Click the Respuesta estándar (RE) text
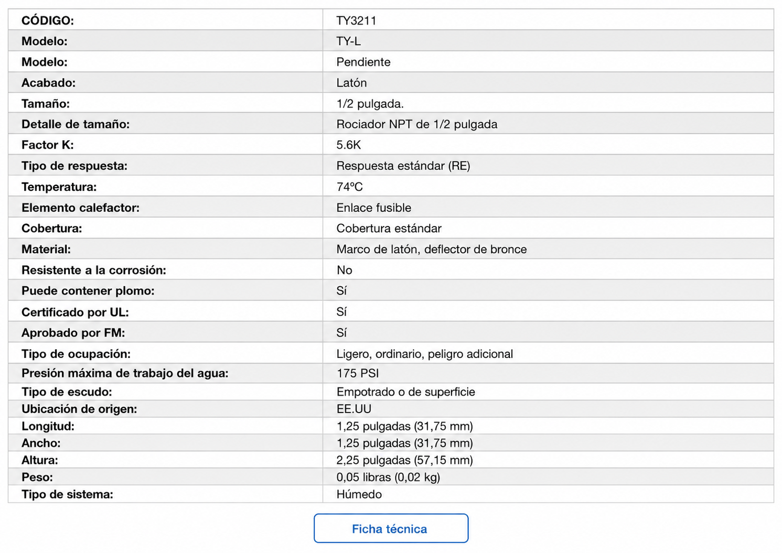782x553 pixels. tap(403, 166)
